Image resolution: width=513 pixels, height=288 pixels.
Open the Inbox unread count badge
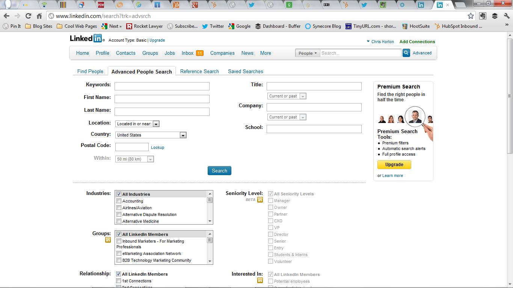(x=200, y=53)
